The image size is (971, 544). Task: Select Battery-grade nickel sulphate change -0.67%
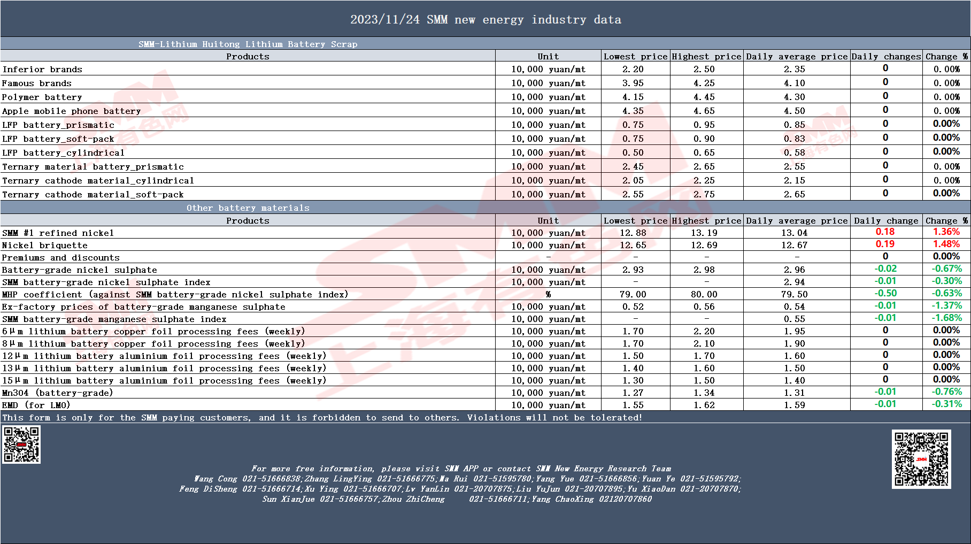[946, 269]
